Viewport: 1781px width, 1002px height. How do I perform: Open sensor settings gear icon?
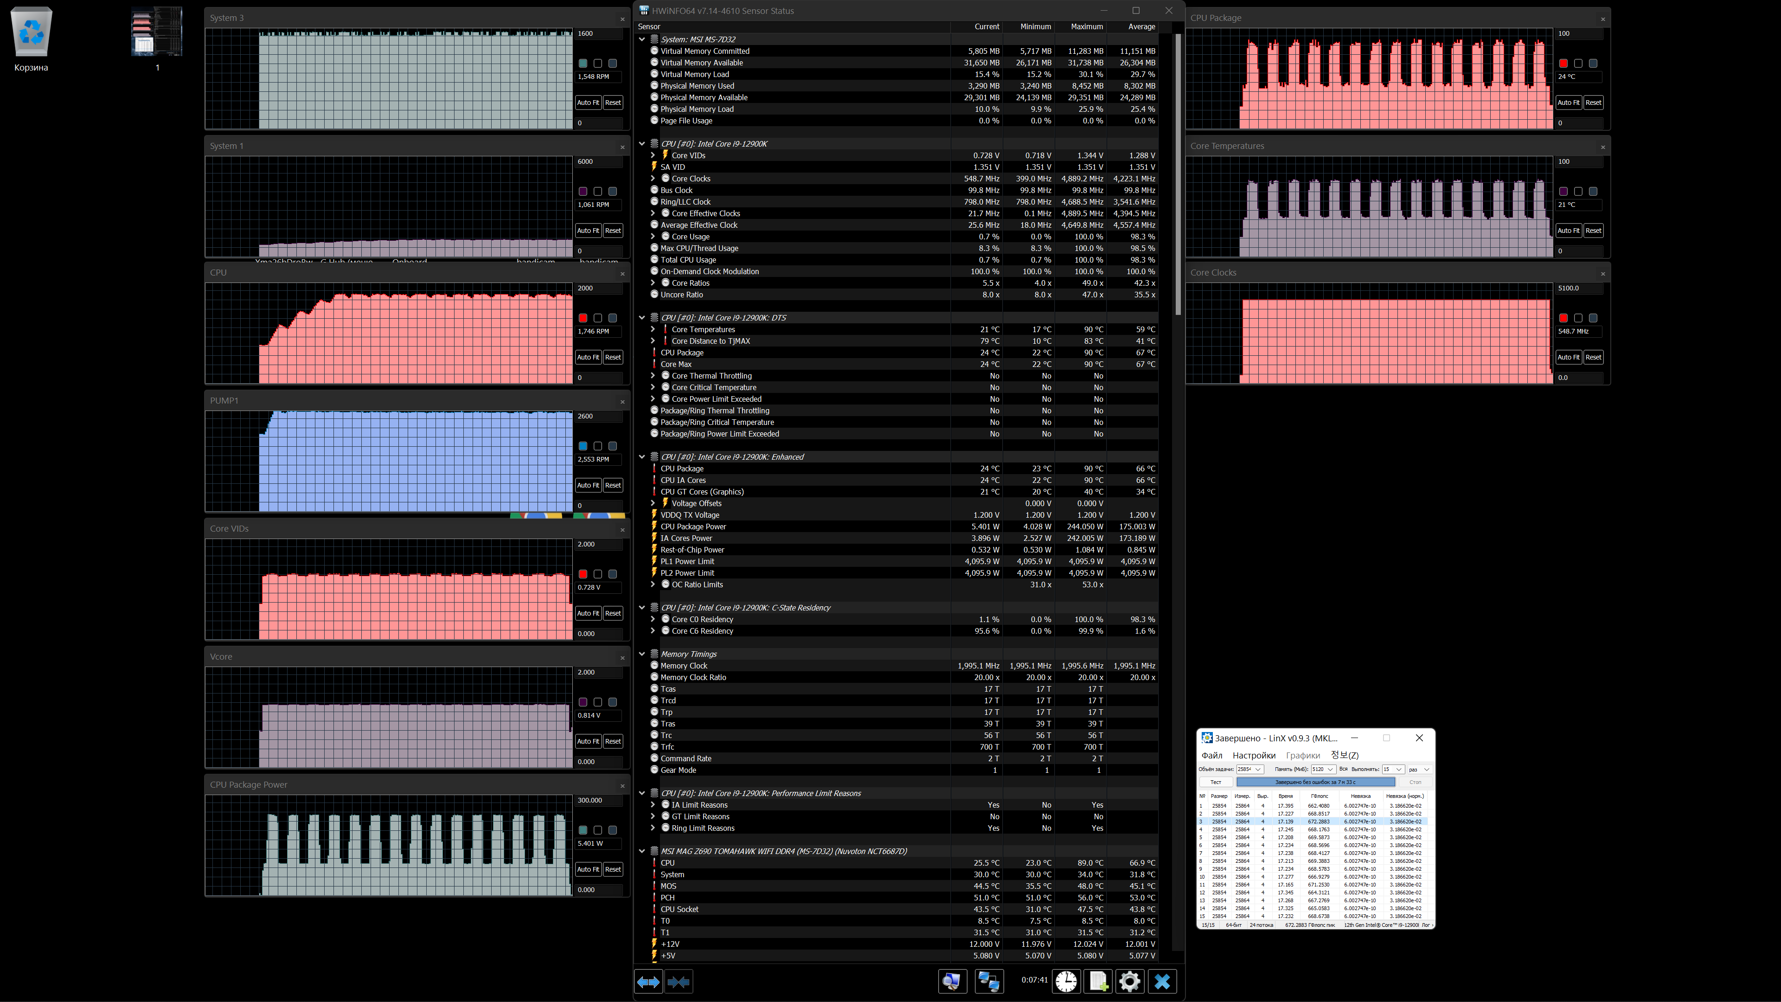point(1130,981)
